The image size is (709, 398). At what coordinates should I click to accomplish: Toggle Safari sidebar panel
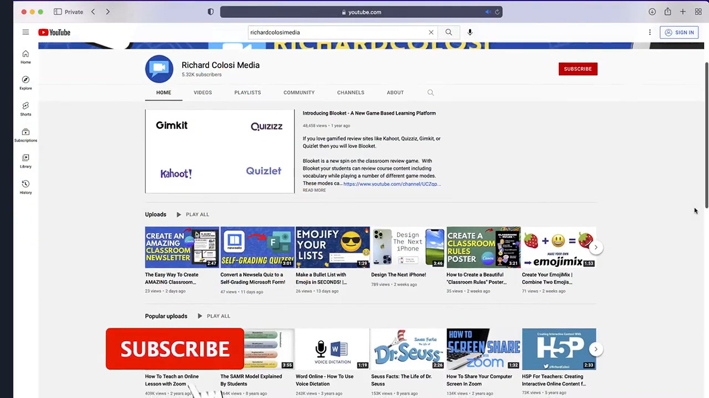click(x=58, y=12)
